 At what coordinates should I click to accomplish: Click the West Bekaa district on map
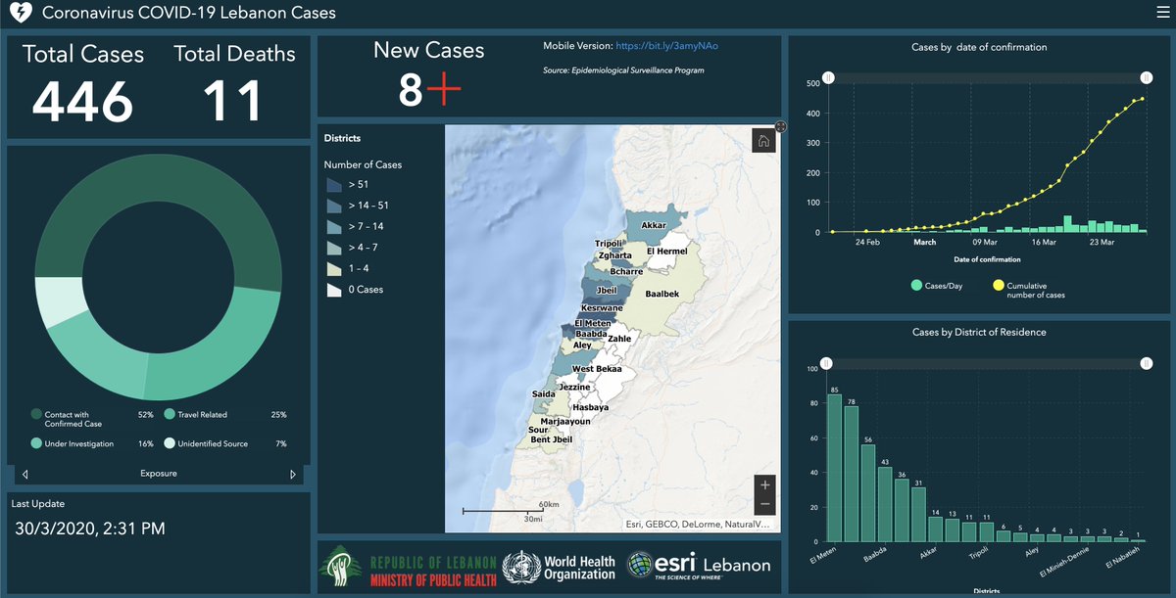[596, 369]
